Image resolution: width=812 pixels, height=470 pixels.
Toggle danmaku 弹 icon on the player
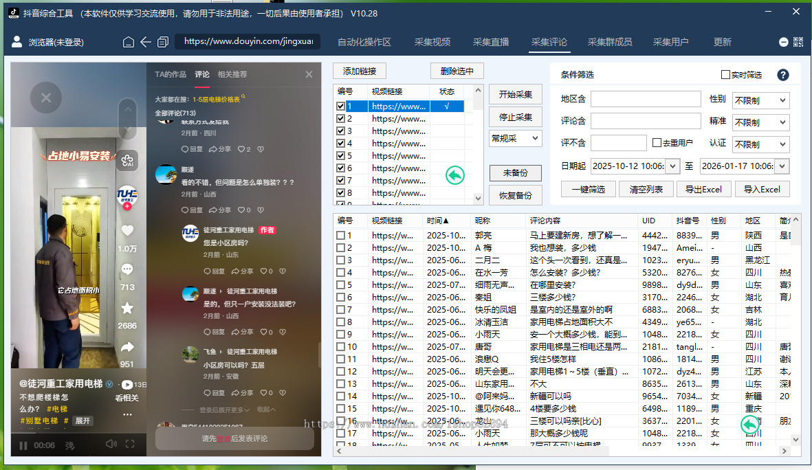[70, 445]
